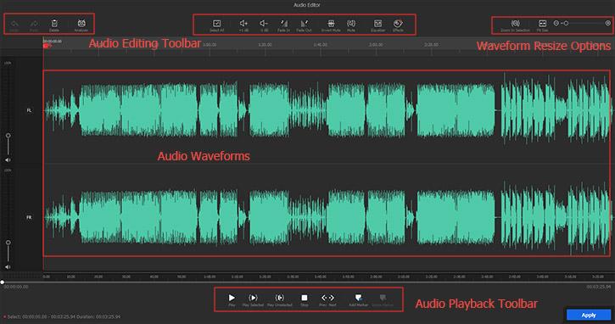Decrease volume with -1 dB icon
Viewport: 615px width, 324px height.
click(264, 24)
